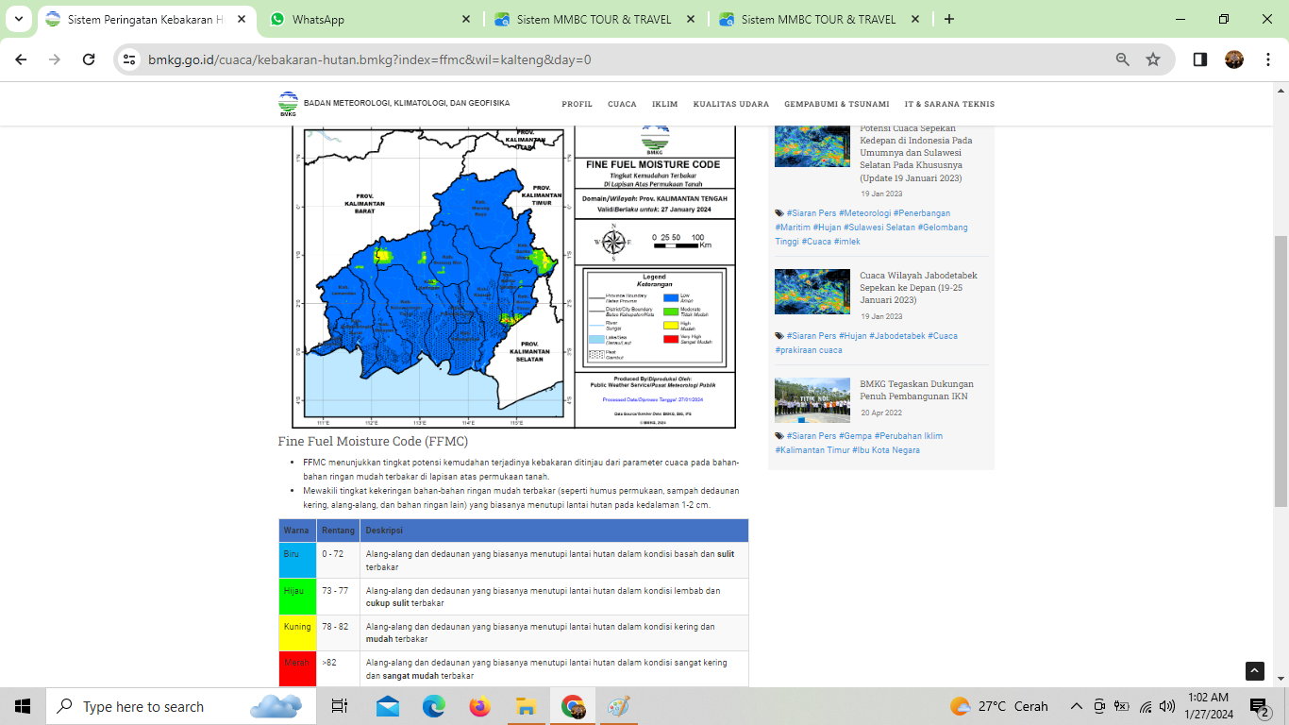Open the IT & SARANA TEKNIS menu
1289x725 pixels.
point(949,104)
